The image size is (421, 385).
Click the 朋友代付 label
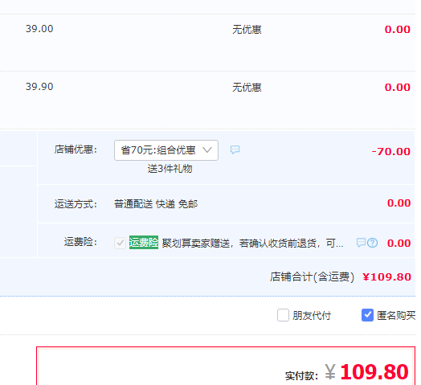coord(312,315)
